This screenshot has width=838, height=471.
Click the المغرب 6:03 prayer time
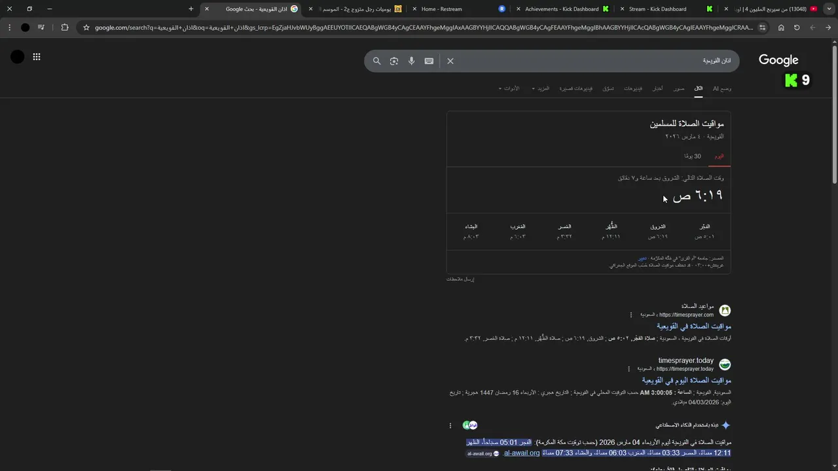coord(518,232)
